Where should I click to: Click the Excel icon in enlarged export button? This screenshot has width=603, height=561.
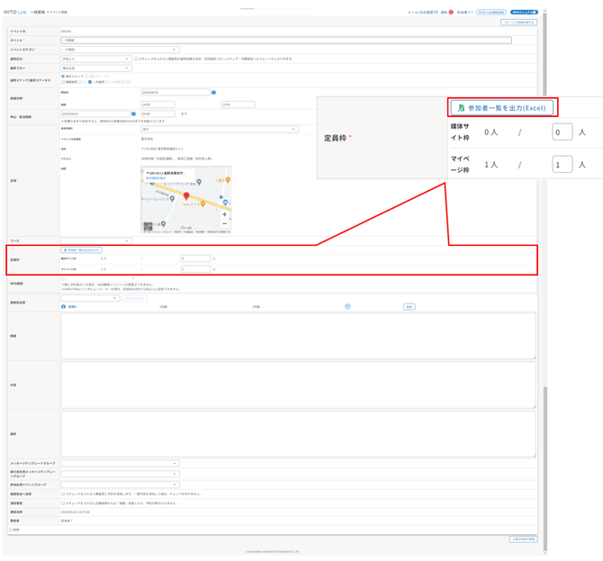[462, 108]
